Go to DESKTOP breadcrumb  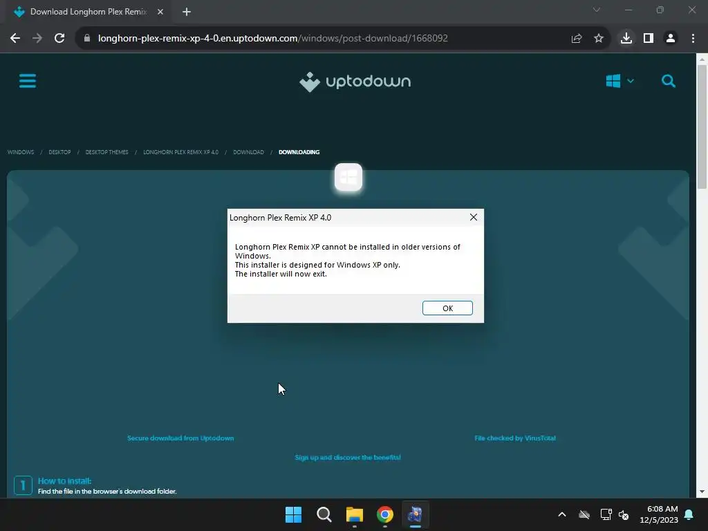59,152
